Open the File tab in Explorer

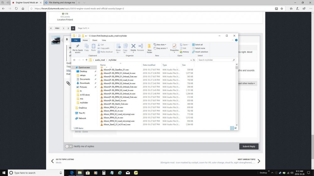point(75,40)
